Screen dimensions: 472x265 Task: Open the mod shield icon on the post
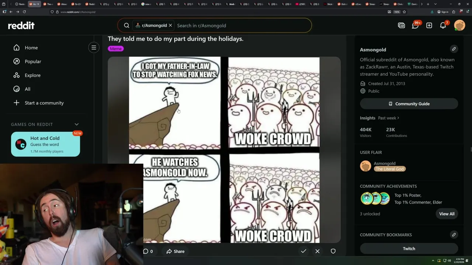pyautogui.click(x=333, y=251)
